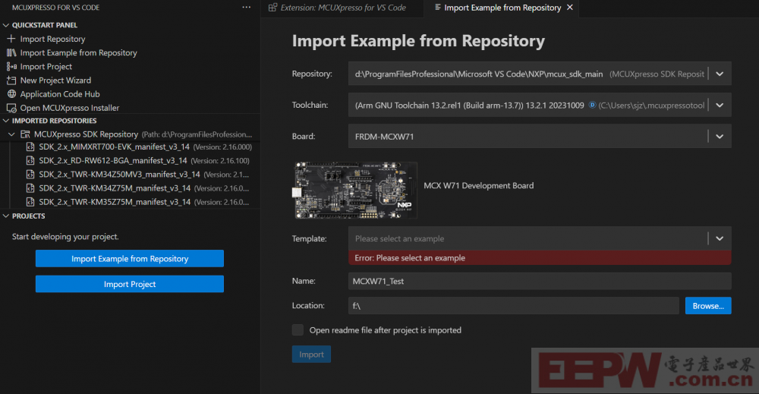Open the Board dropdown arrow
Viewport: 759px width, 394px height.
tap(720, 137)
